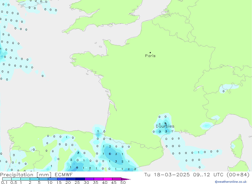Pick the 30–35 mm legend color swatch
252x184 pixels.
(x=89, y=179)
